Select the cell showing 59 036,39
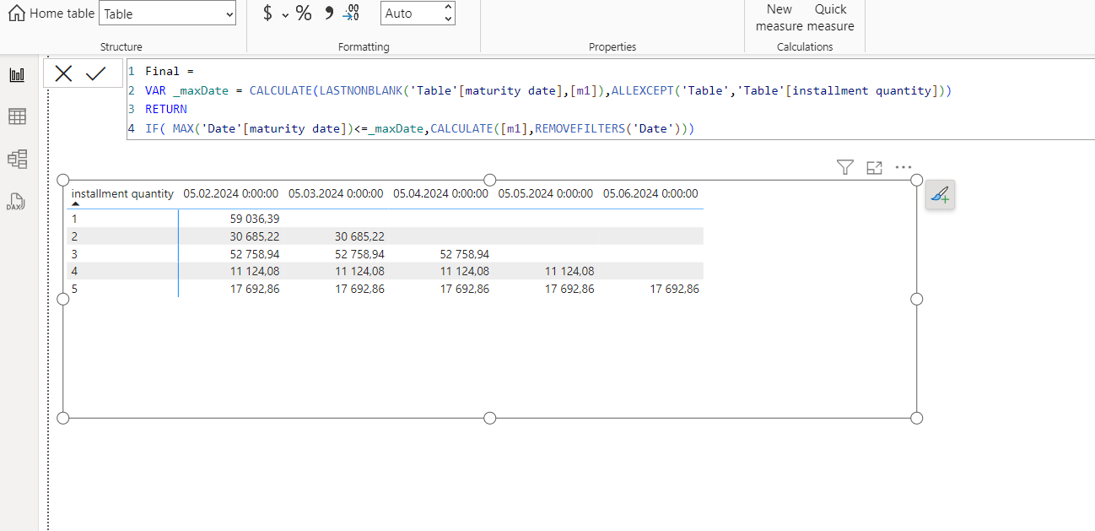The width and height of the screenshot is (1095, 531). point(255,219)
